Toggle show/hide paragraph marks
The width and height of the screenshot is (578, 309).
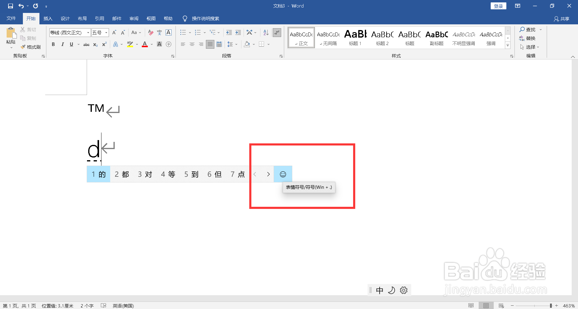point(277,32)
